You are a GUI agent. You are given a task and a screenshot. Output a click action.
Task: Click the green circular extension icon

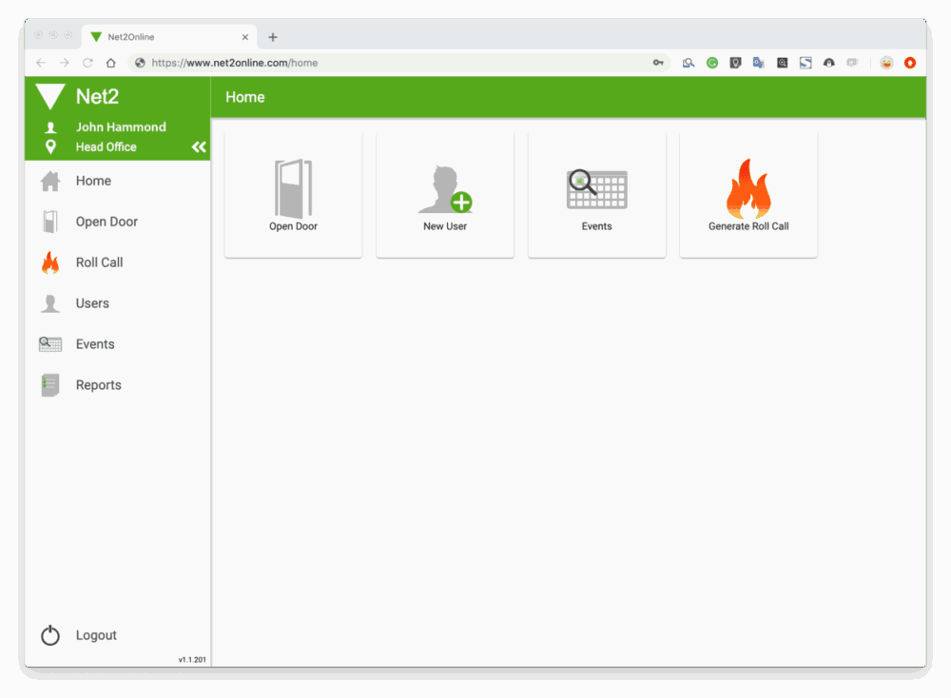click(712, 63)
